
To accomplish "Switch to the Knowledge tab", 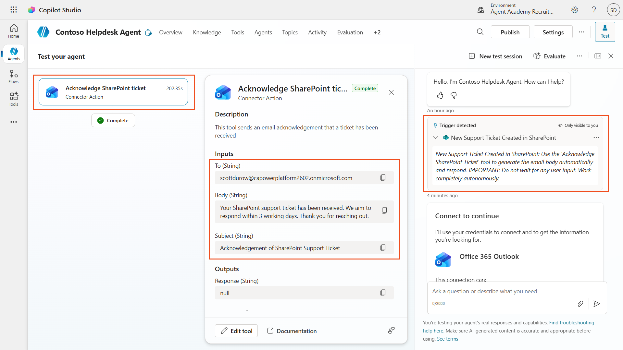I will pyautogui.click(x=207, y=32).
